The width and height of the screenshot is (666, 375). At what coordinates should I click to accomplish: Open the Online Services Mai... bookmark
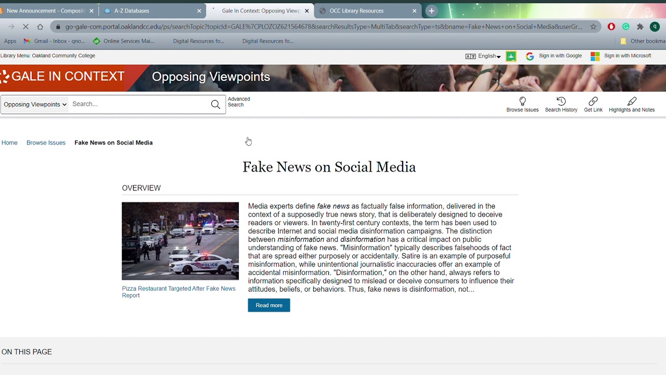point(124,41)
